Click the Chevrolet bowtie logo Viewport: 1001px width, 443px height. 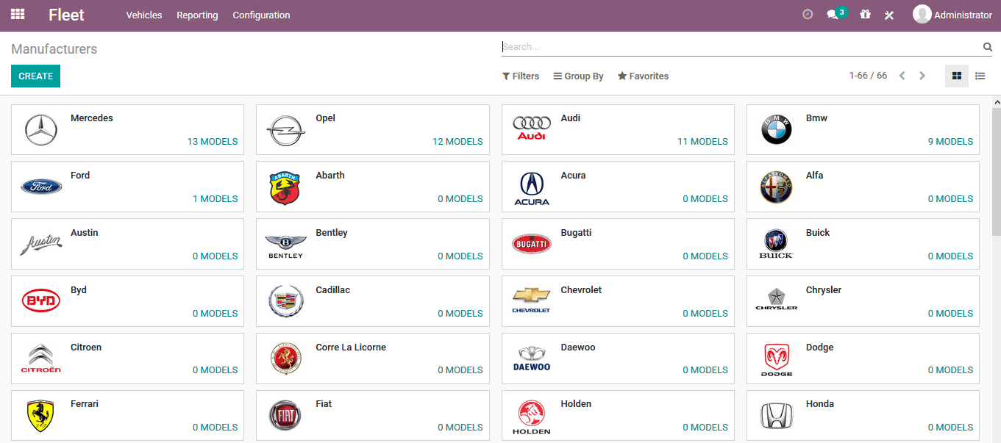click(x=532, y=300)
